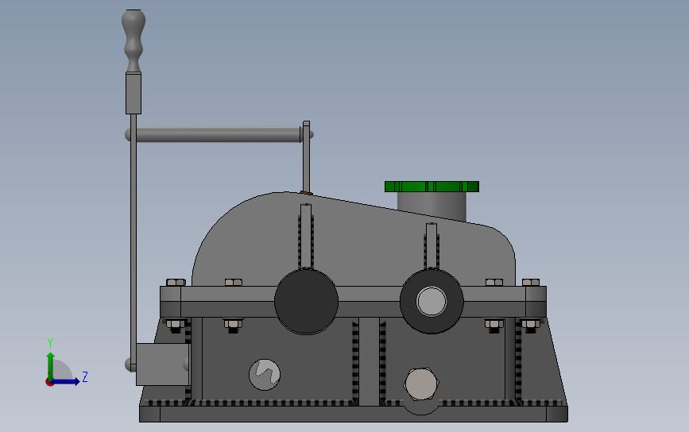Select the lever's rounded handle knob

tap(134, 40)
